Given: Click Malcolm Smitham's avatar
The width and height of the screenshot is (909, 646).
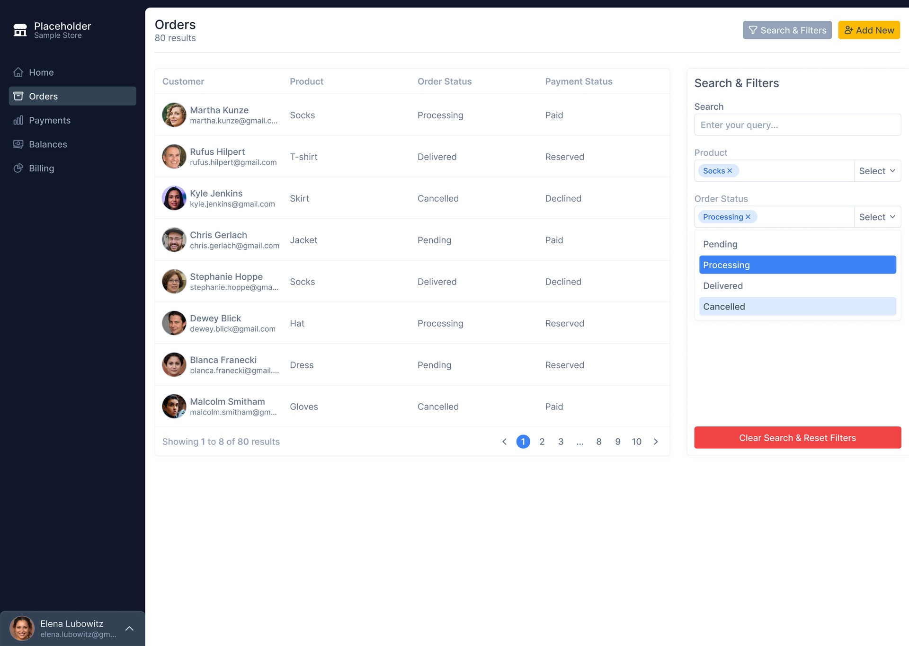Looking at the screenshot, I should (x=174, y=407).
